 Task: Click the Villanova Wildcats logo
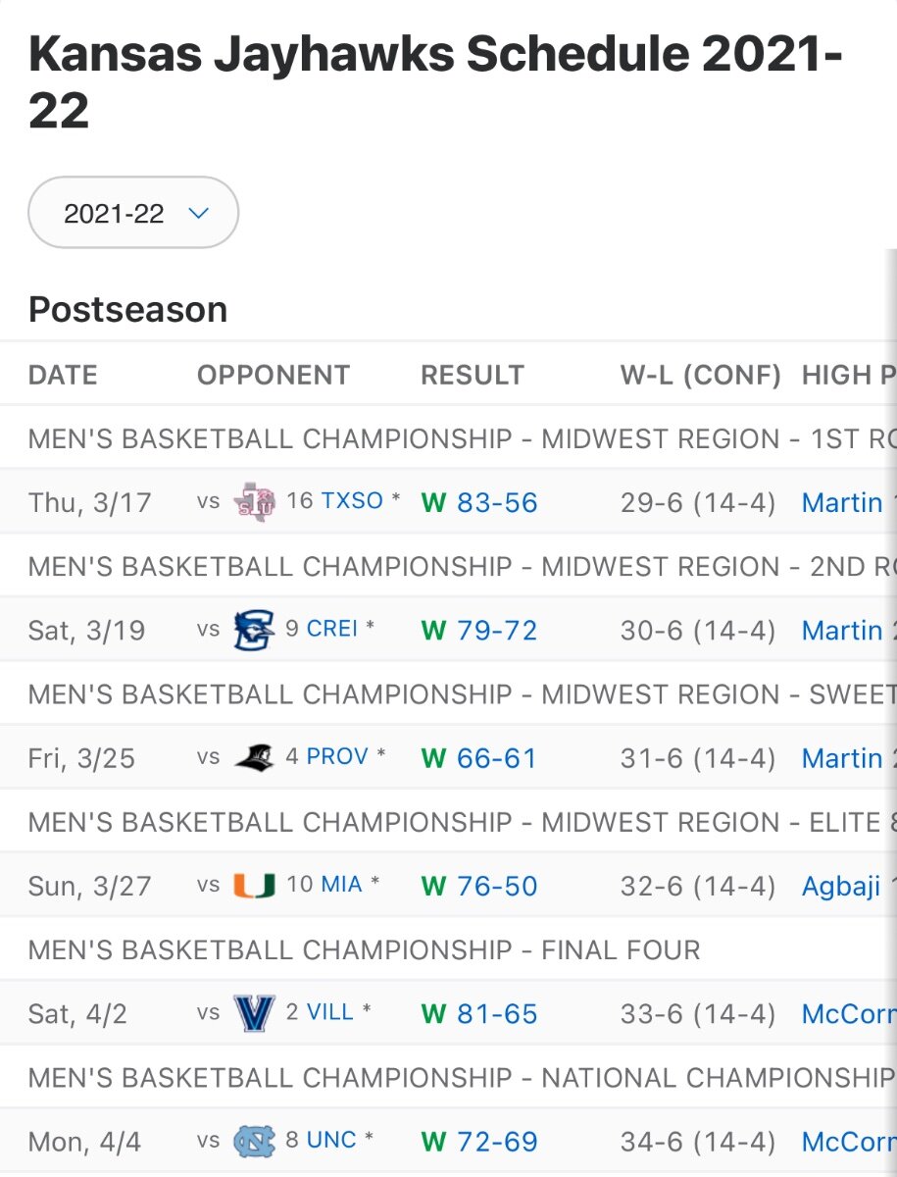(x=254, y=1013)
